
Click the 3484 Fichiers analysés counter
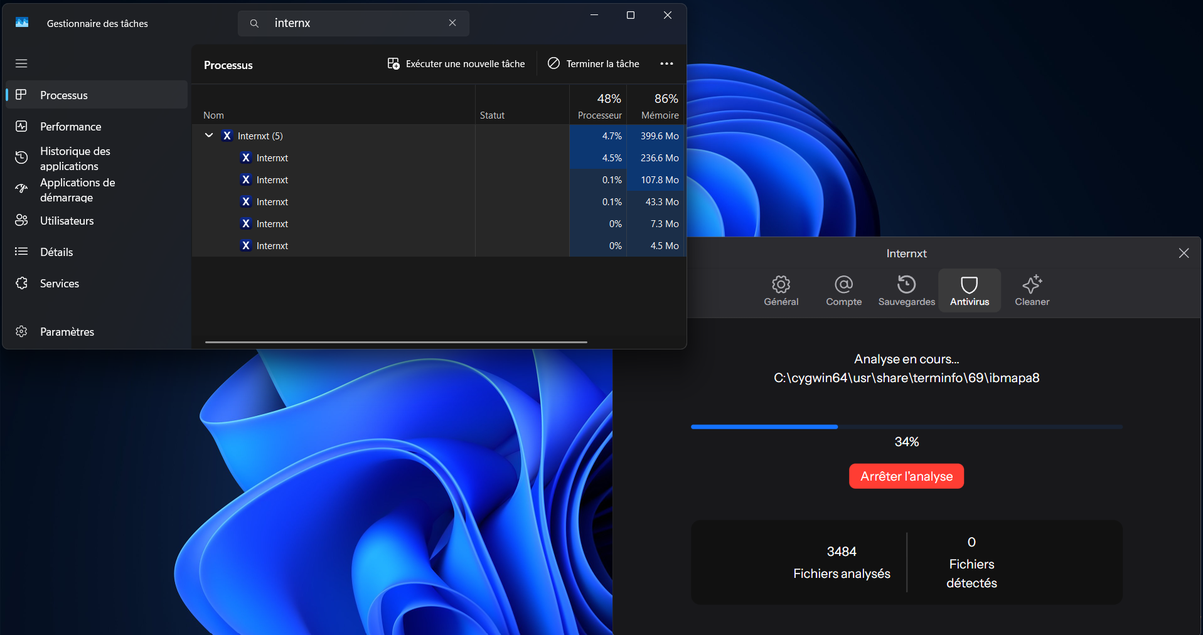[842, 562]
